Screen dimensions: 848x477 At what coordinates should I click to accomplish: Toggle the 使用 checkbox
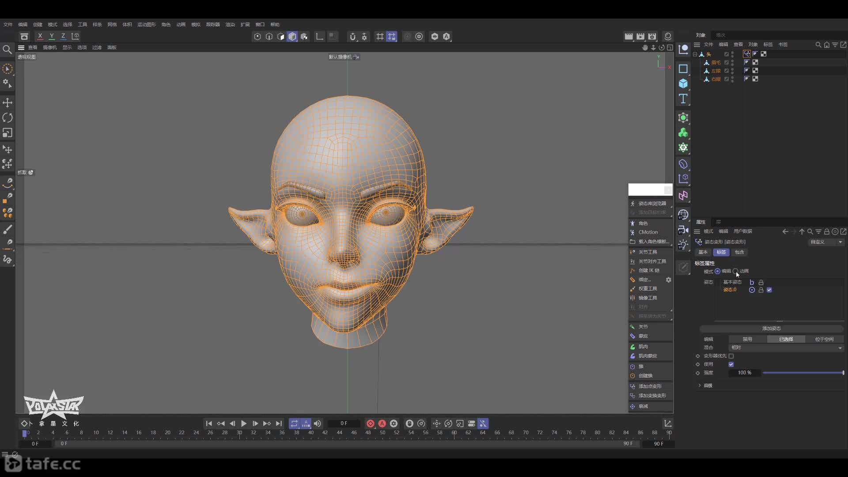(731, 364)
